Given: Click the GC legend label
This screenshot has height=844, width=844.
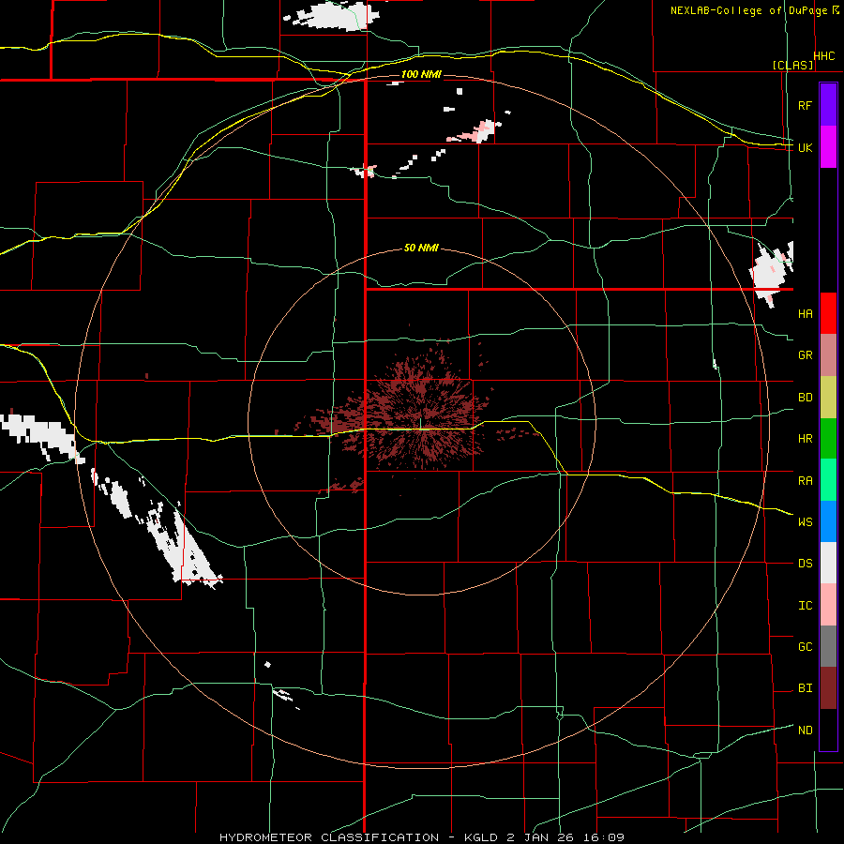Looking at the screenshot, I should [805, 647].
